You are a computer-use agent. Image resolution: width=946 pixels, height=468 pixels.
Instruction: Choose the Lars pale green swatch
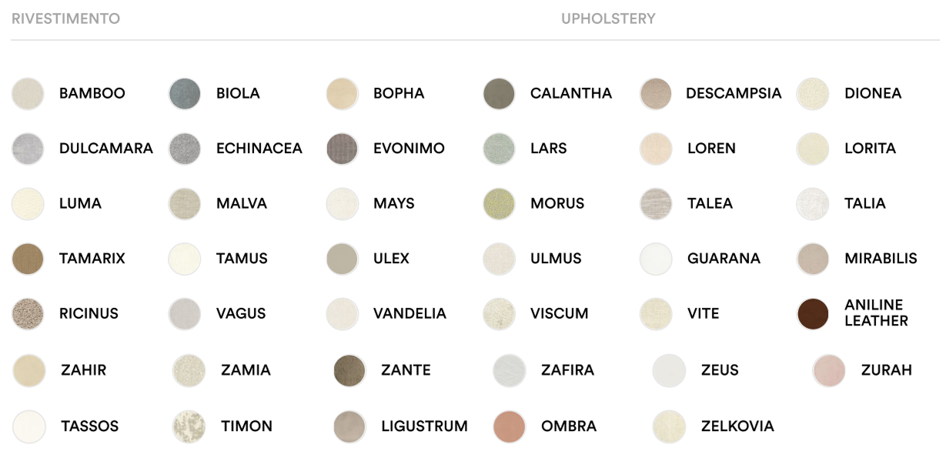coord(499,149)
